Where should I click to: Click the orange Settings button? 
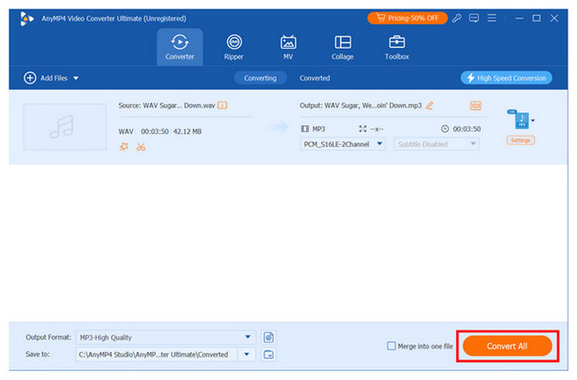[x=520, y=140]
